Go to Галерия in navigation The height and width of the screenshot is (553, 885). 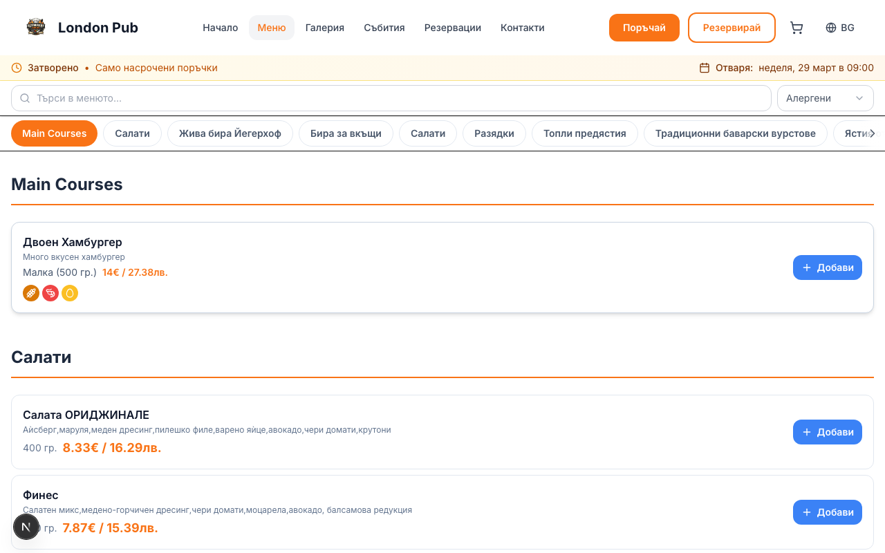324,28
